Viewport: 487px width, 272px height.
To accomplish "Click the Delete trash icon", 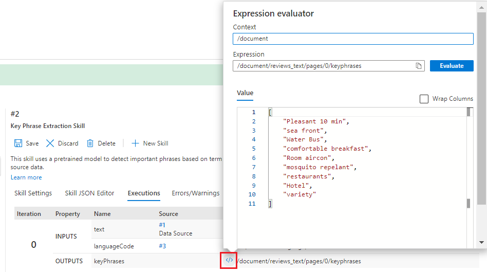I will [90, 143].
